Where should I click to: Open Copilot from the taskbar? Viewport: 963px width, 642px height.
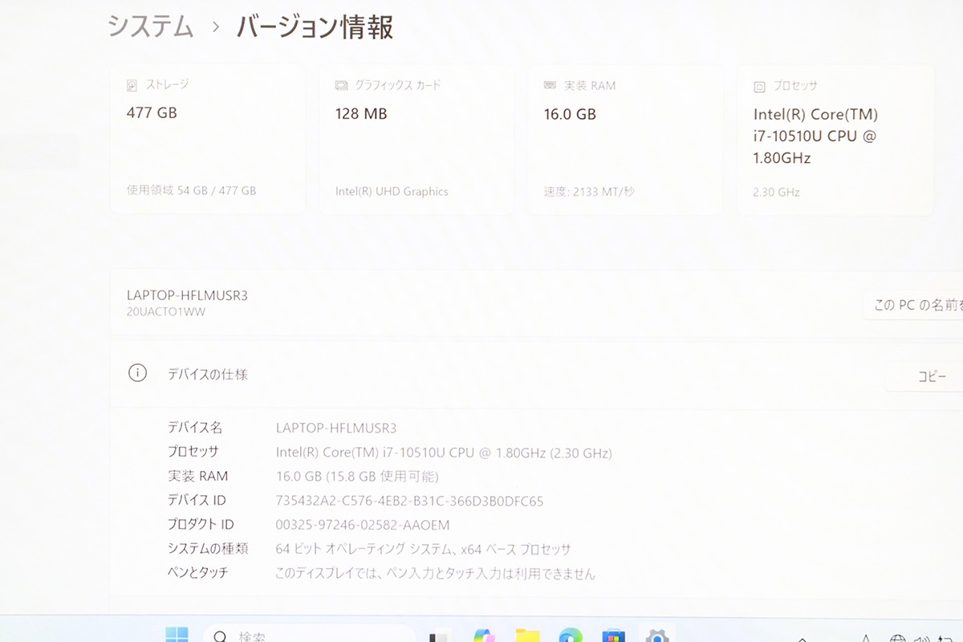coord(484,635)
